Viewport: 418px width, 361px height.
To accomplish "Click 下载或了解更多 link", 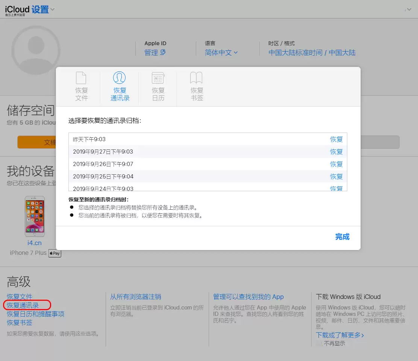I will [340, 335].
